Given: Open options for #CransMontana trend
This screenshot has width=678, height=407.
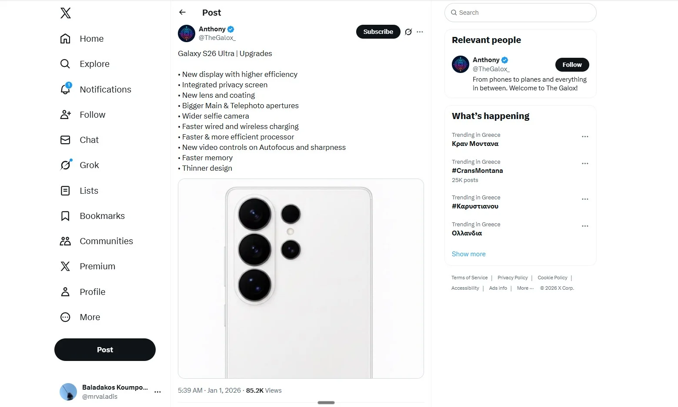Looking at the screenshot, I should [x=585, y=164].
